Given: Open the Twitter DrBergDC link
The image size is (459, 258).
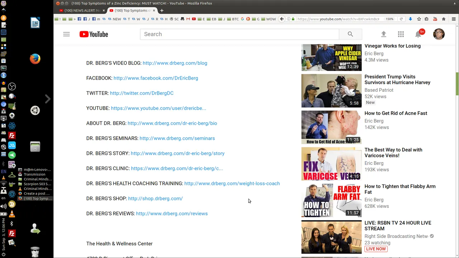Looking at the screenshot, I should tap(142, 93).
